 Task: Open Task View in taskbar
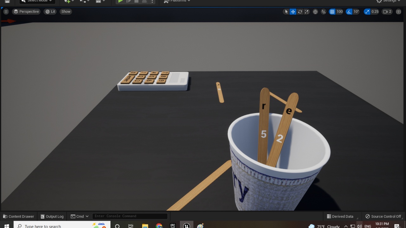point(131,226)
